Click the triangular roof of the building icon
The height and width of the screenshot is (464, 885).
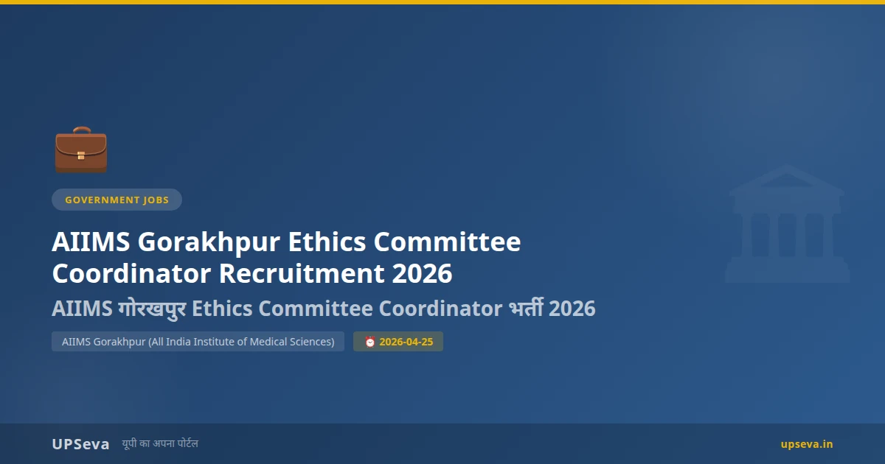(x=787, y=180)
